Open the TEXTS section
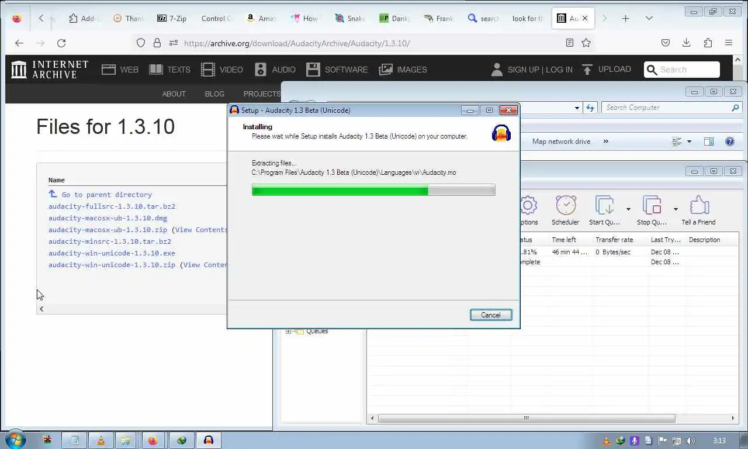Screen dimensions: 748x449 169,70
